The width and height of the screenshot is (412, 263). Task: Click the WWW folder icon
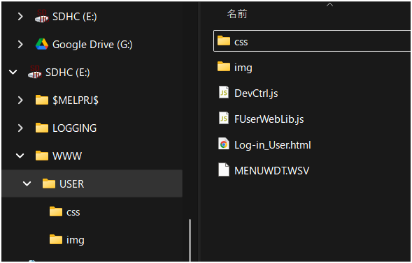click(x=42, y=156)
